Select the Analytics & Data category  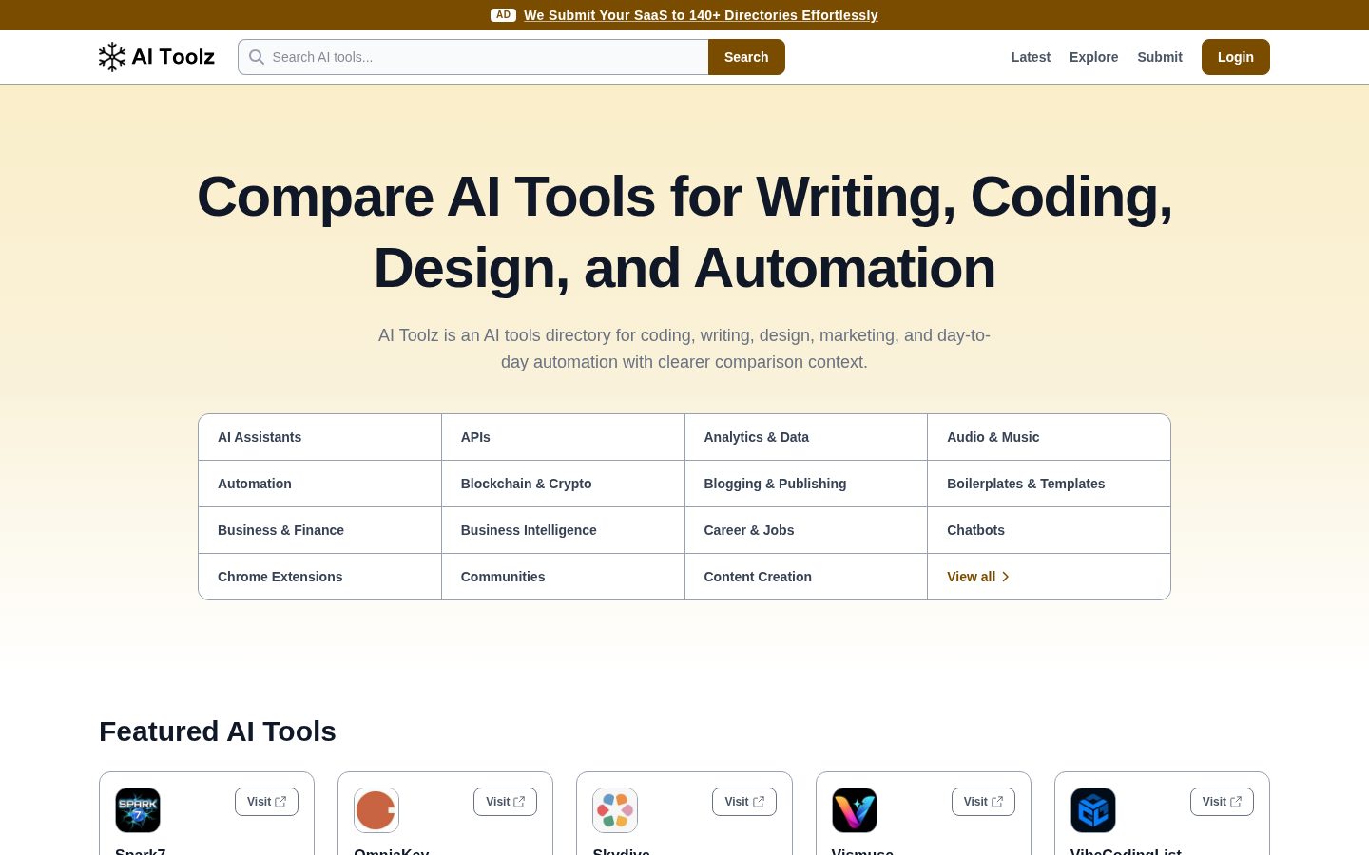806,437
